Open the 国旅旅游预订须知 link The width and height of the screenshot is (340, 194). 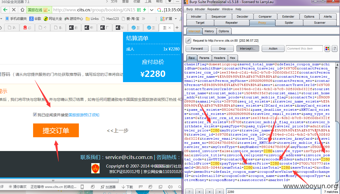(x=84, y=115)
